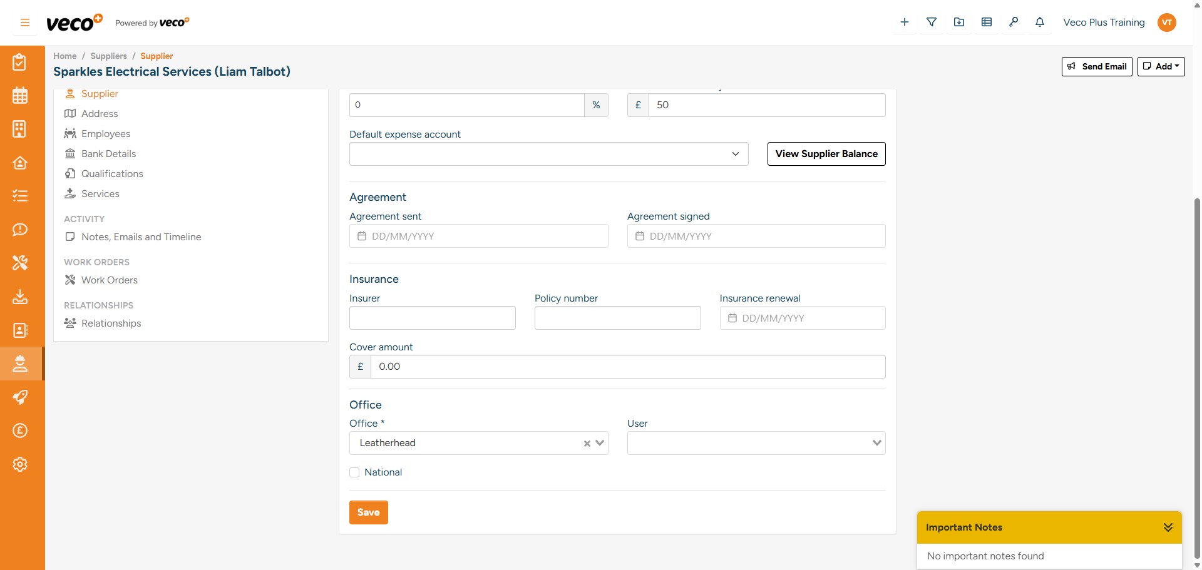Click the key icon in the top toolbar
Viewport: 1202px width, 570px height.
tap(1014, 22)
